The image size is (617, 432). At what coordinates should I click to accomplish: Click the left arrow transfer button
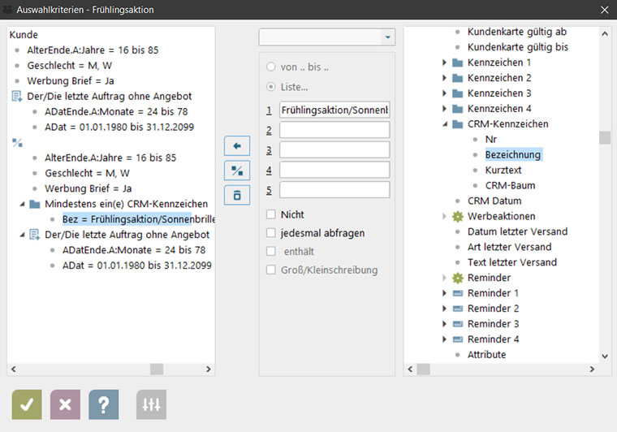click(236, 147)
